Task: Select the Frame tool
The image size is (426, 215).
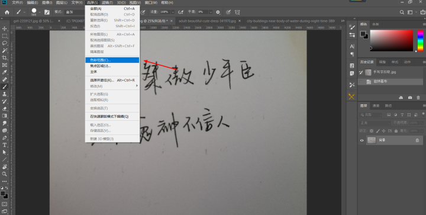Action: pyautogui.click(x=5, y=65)
